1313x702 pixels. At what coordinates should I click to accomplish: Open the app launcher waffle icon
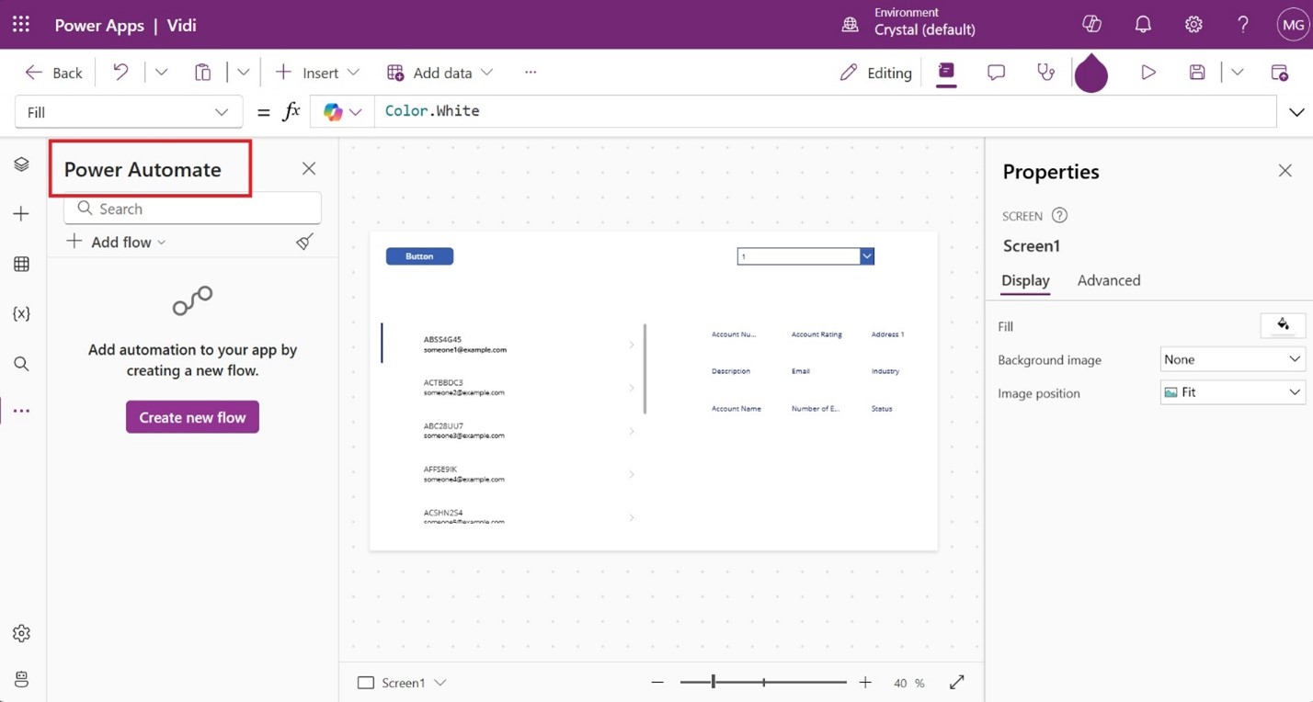[21, 25]
